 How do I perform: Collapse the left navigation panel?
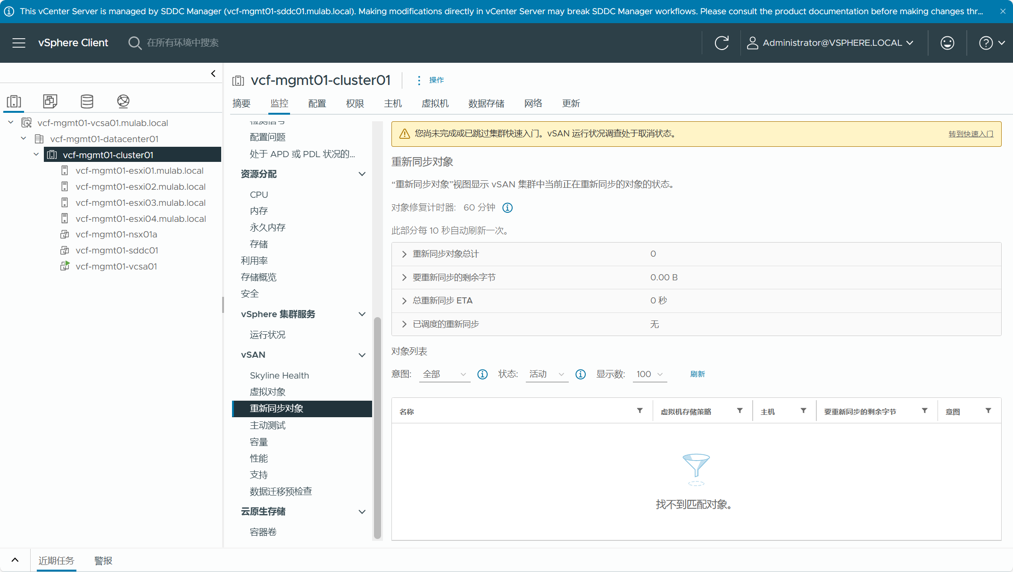(x=213, y=74)
